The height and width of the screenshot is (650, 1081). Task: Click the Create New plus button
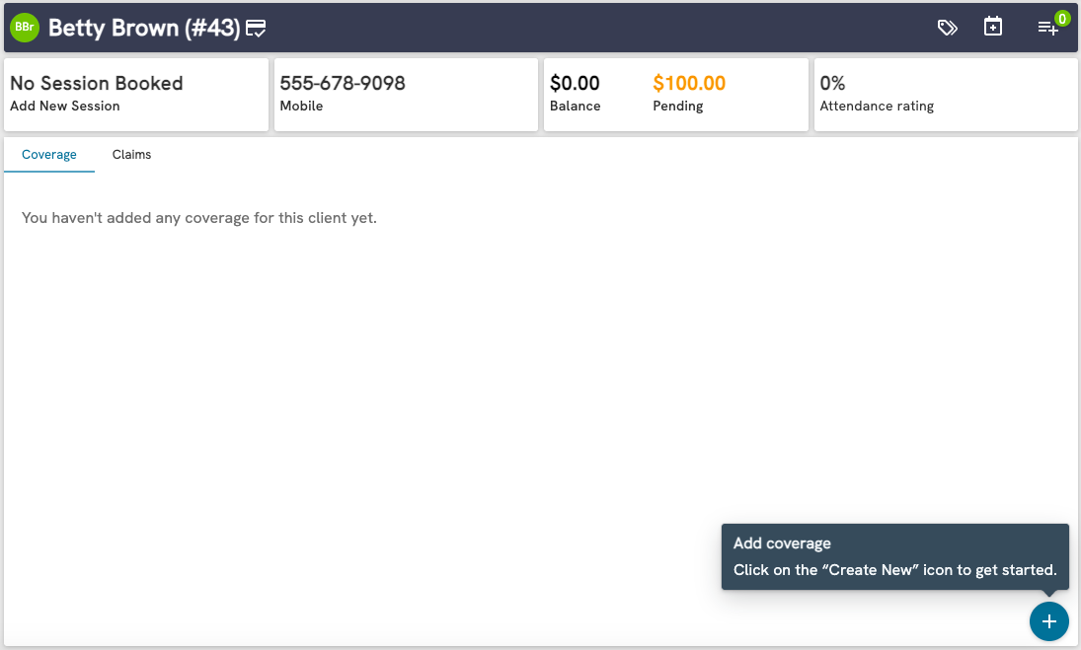(1049, 621)
